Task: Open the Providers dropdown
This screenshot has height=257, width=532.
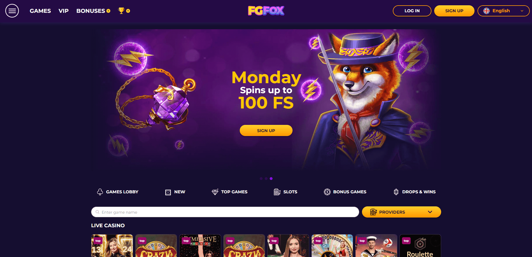Action: (401, 212)
